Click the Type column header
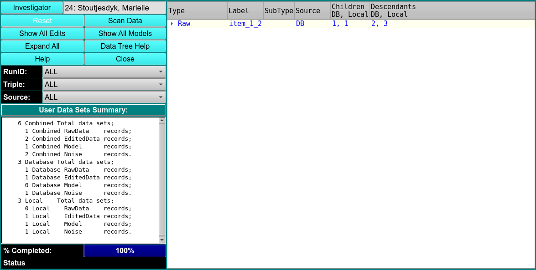 [197, 10]
